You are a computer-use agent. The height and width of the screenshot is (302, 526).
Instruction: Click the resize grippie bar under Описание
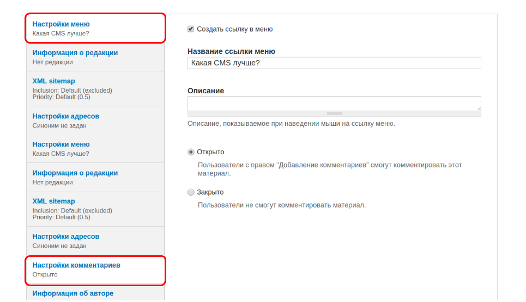[x=334, y=113]
